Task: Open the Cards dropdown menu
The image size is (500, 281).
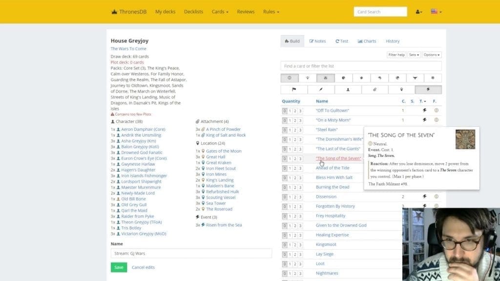Action: tap(220, 12)
